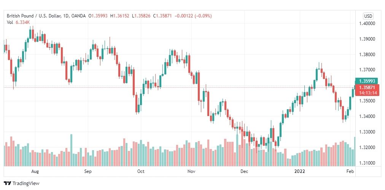Click the TradingView logo icon
This screenshot has width=385, height=190.
(x=7, y=183)
